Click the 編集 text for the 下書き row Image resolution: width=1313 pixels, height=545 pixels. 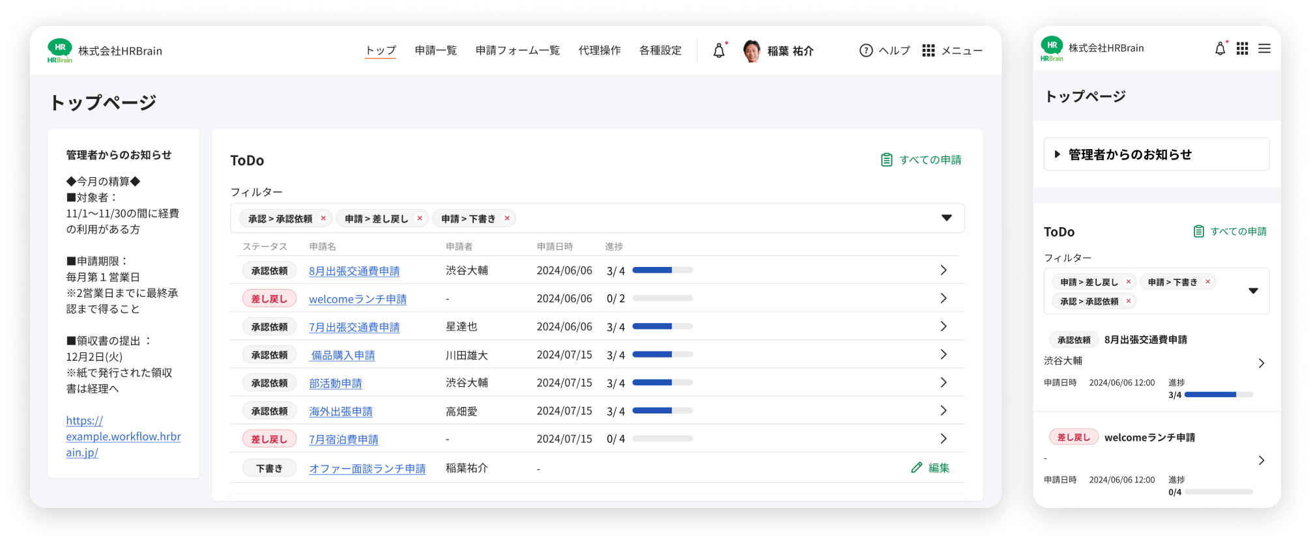(x=939, y=468)
